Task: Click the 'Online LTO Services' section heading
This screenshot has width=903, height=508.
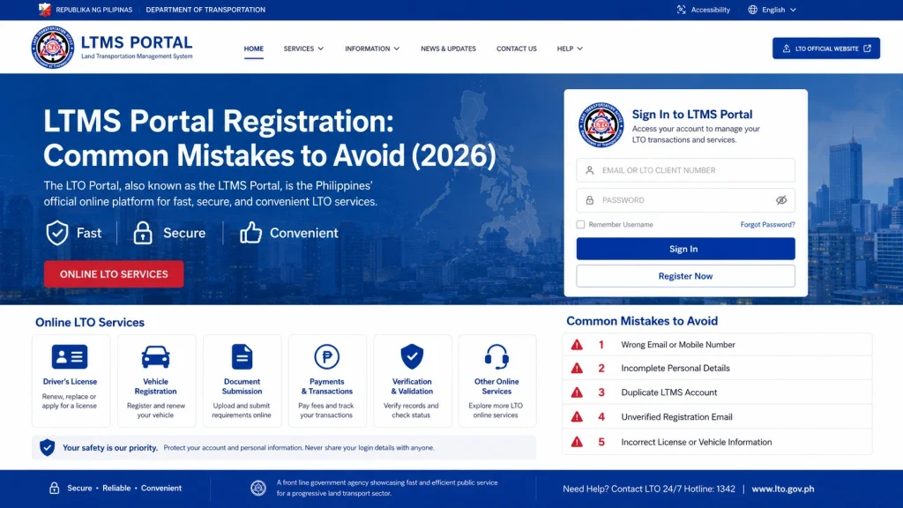Action: coord(90,323)
